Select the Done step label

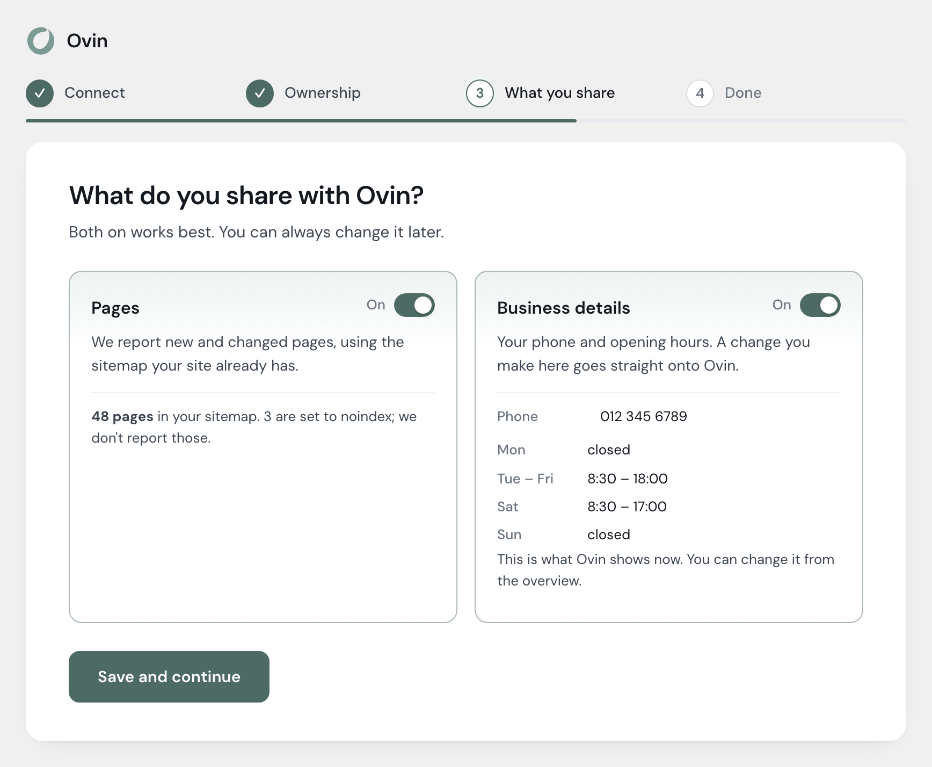[743, 93]
